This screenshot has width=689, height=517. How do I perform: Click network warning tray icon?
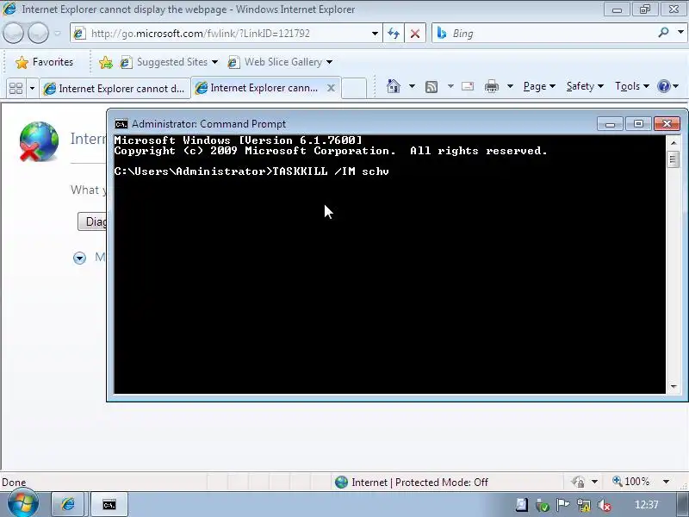(x=584, y=505)
